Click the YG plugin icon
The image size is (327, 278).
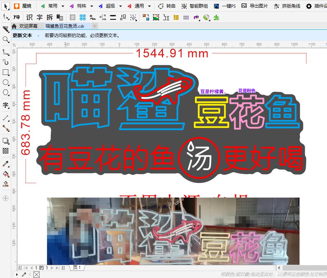click(x=16, y=17)
